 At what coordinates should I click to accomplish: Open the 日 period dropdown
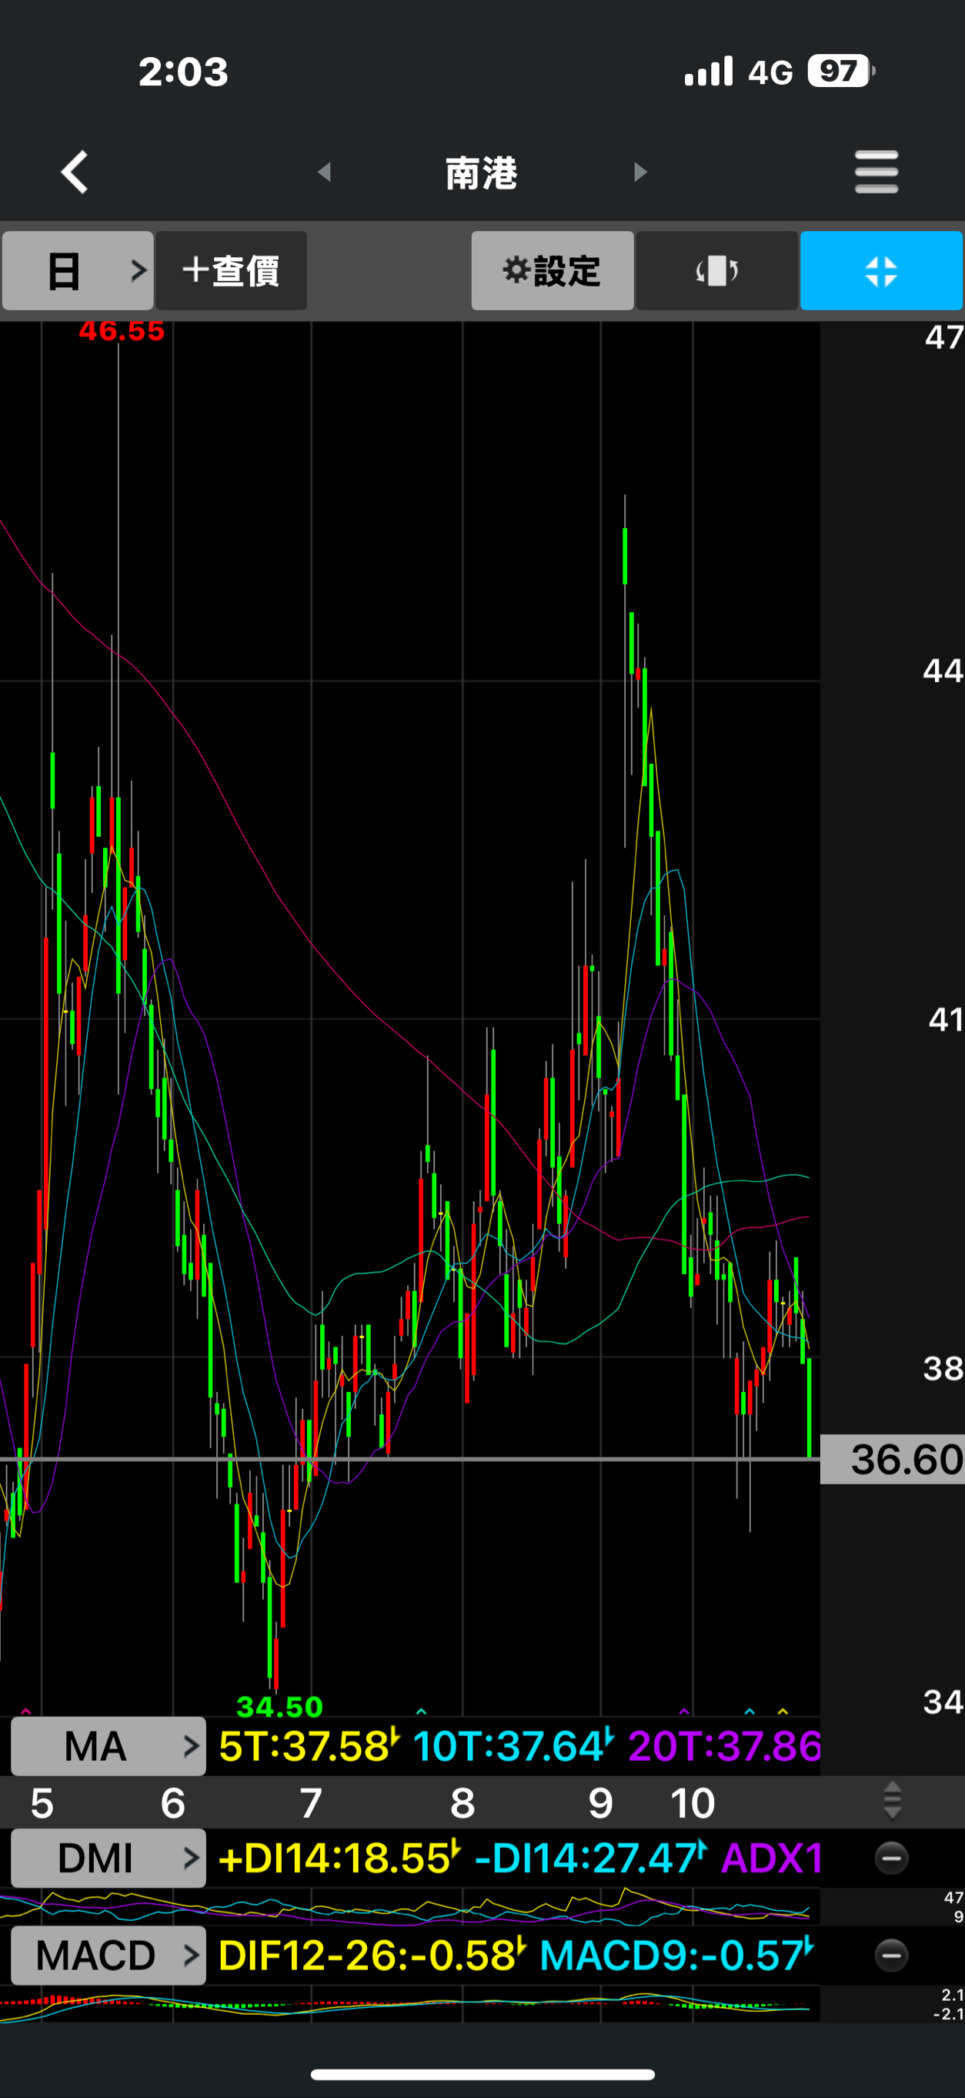click(78, 270)
